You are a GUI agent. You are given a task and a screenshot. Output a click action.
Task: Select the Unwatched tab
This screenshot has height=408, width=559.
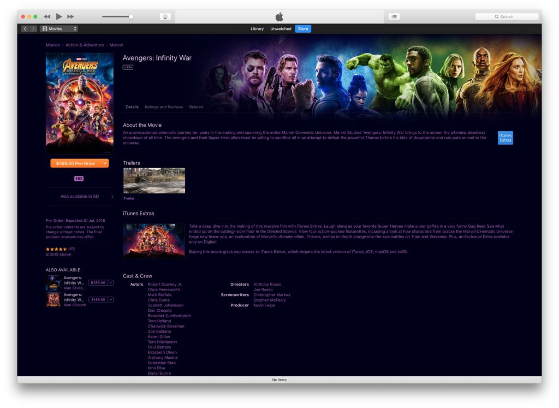(x=281, y=28)
